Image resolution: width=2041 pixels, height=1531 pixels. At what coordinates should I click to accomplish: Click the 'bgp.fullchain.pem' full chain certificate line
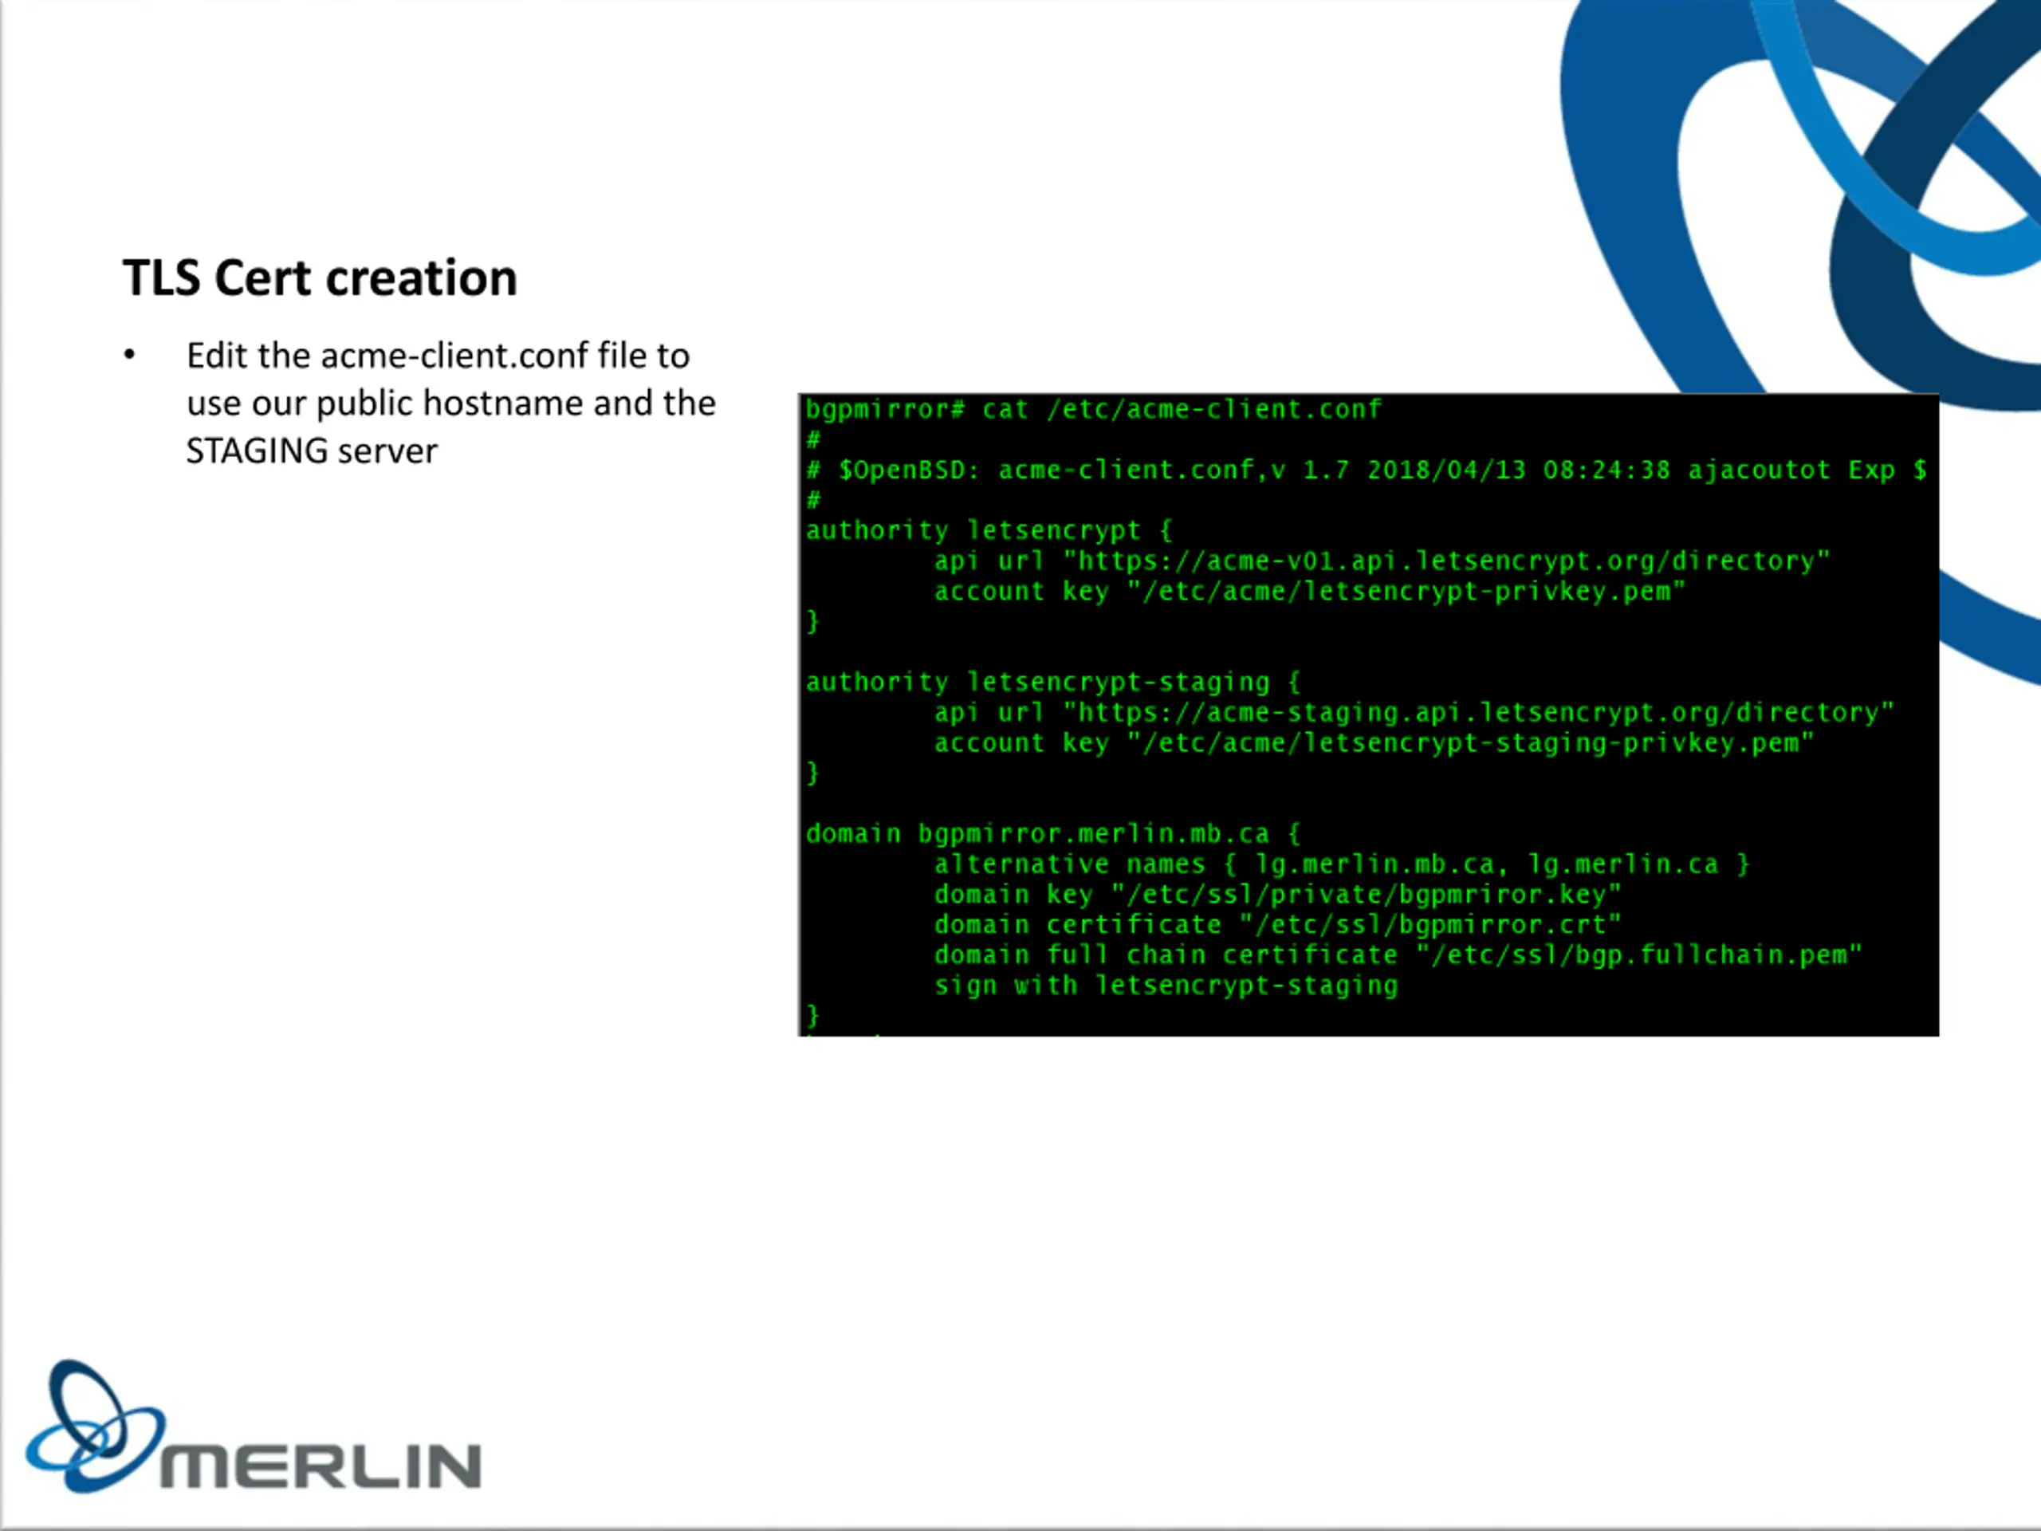1398,955
